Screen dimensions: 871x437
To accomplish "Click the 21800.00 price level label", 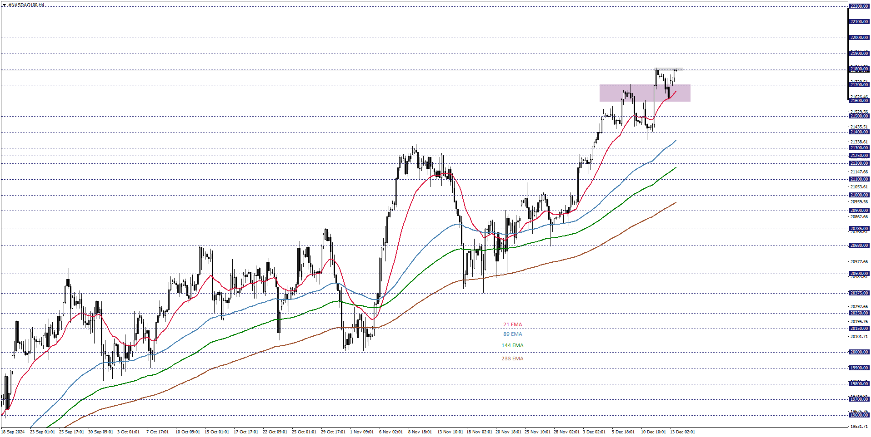I will pos(859,69).
